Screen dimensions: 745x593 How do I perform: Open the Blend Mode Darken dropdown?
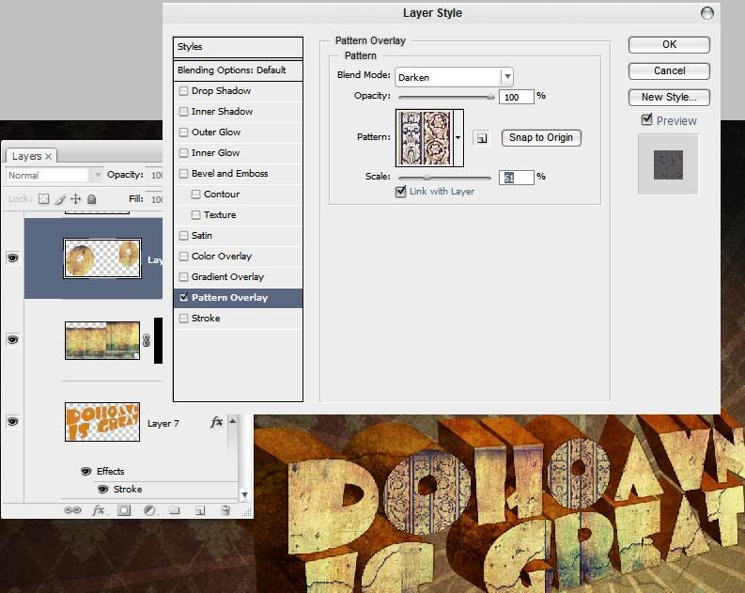pos(454,77)
